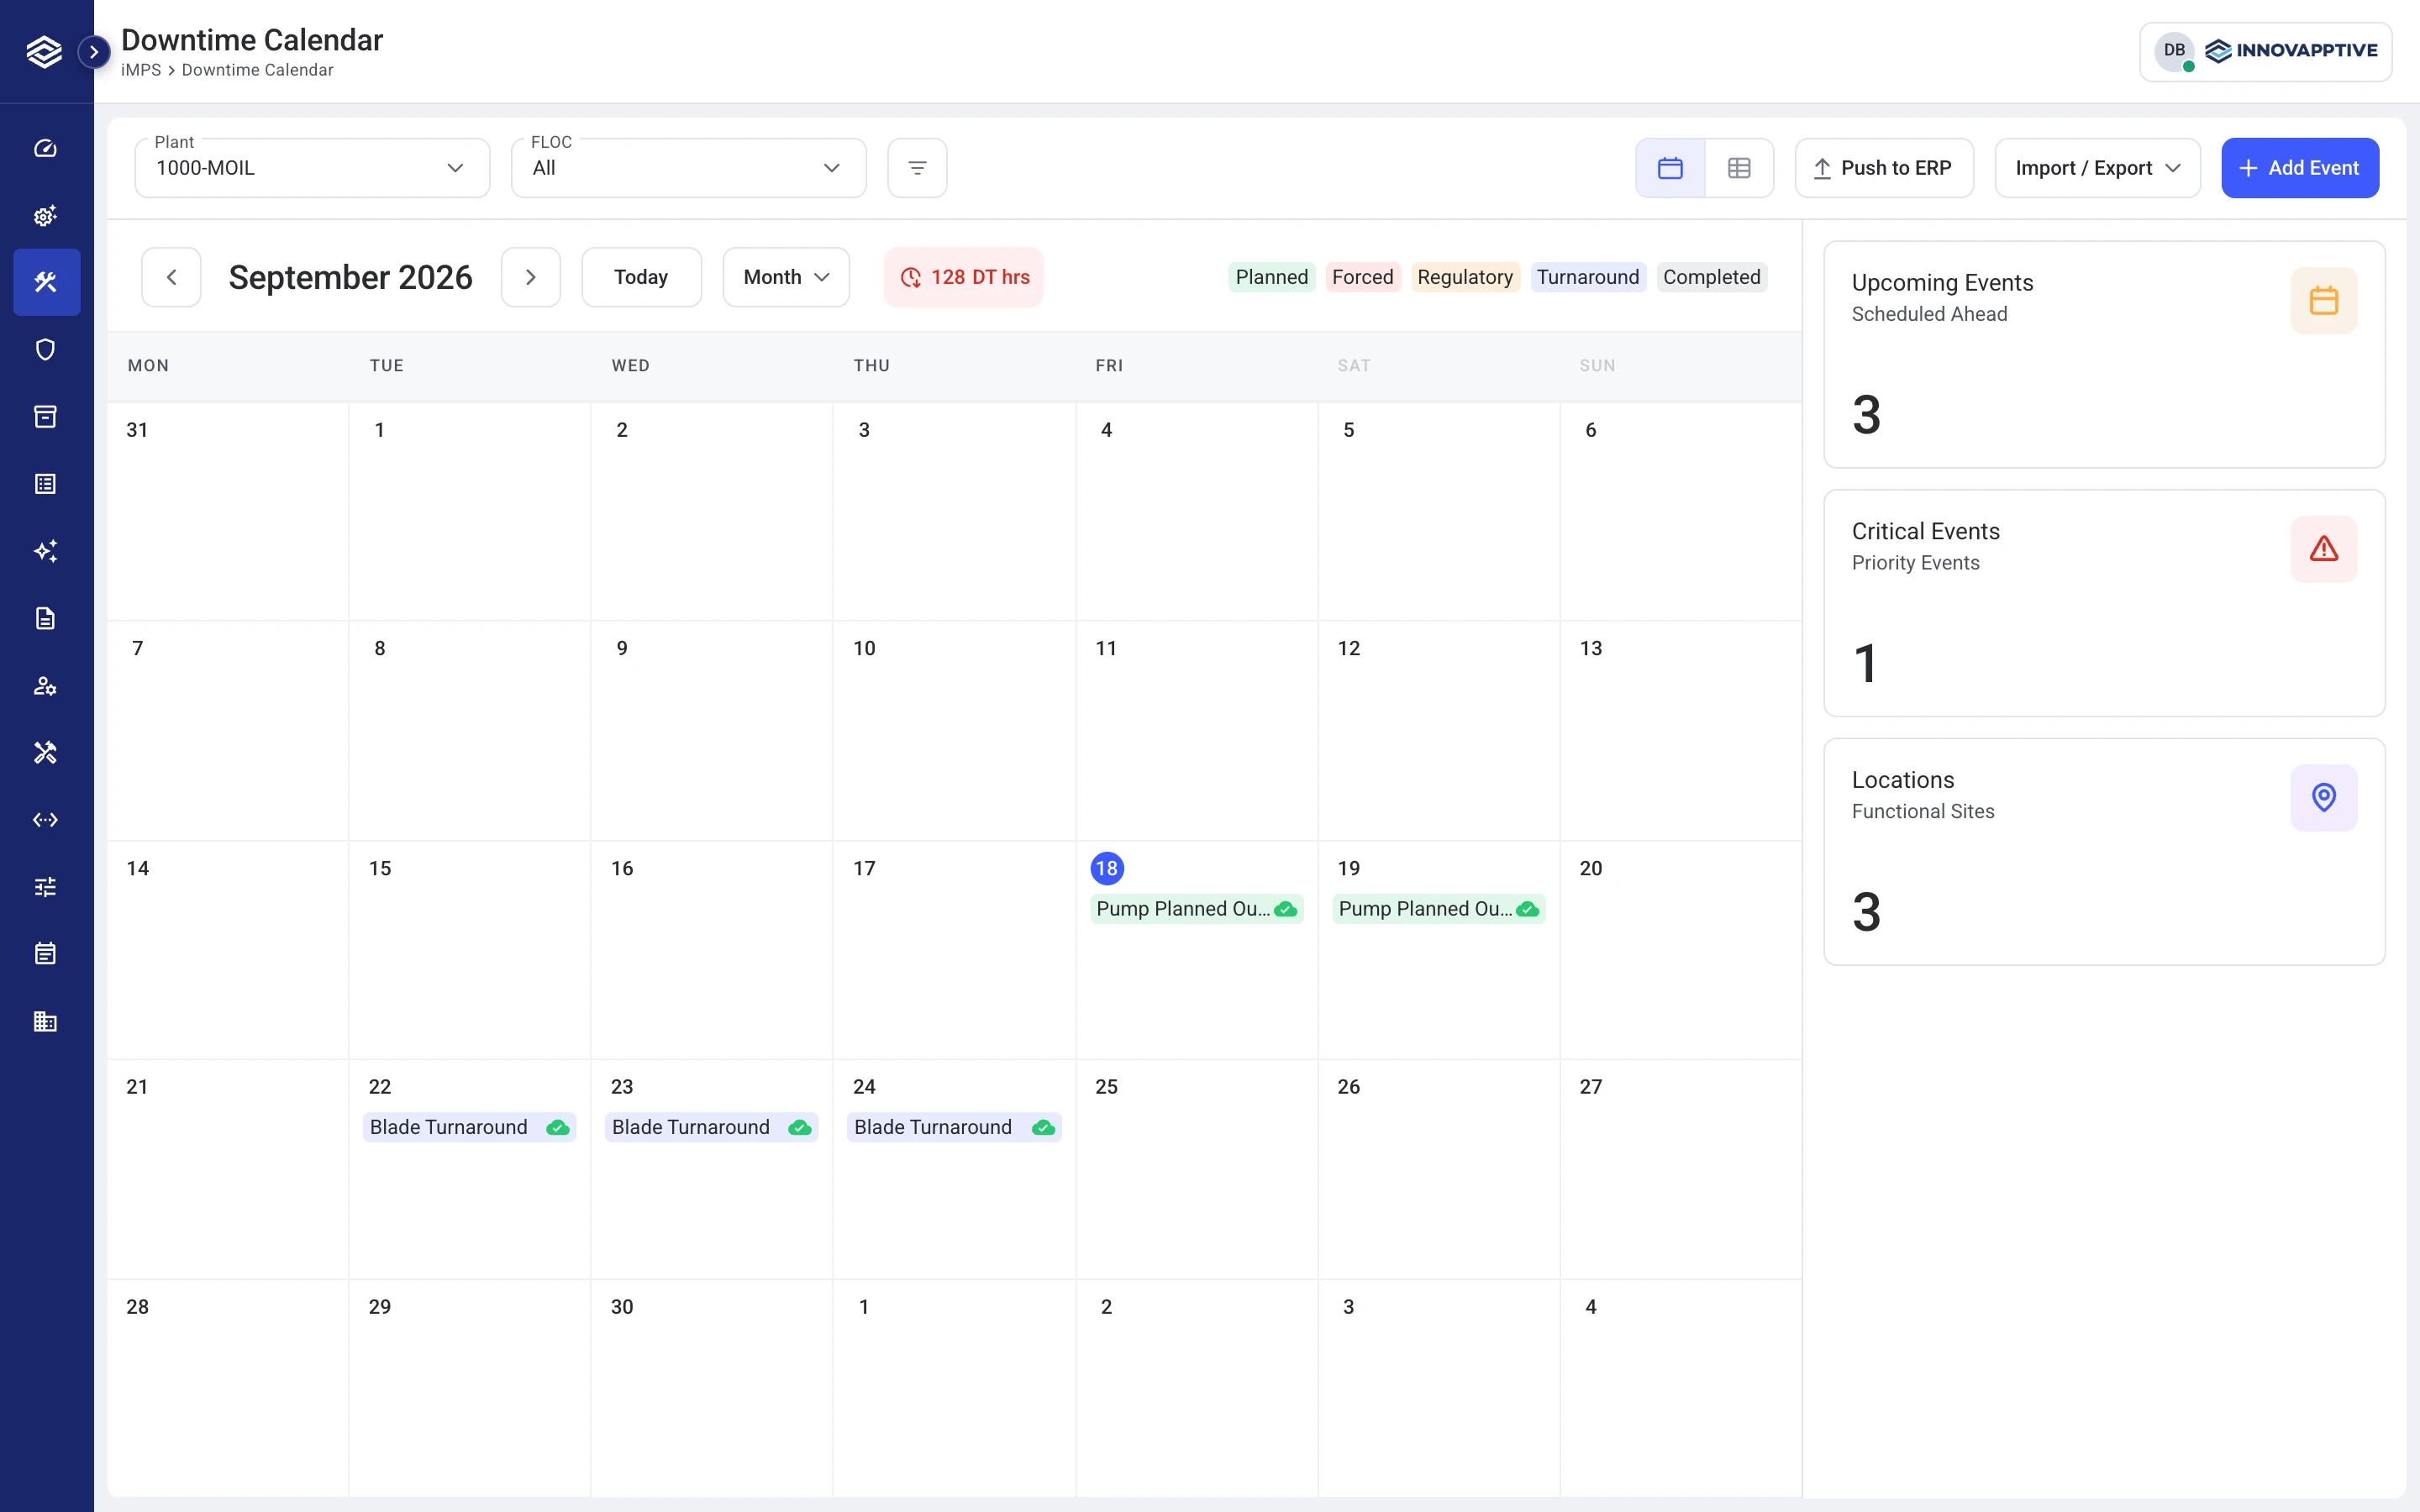Open the sliders tuning icon in sidebar
The height and width of the screenshot is (1512, 2420).
(45, 887)
